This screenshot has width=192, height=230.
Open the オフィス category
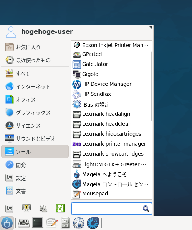tap(35, 99)
